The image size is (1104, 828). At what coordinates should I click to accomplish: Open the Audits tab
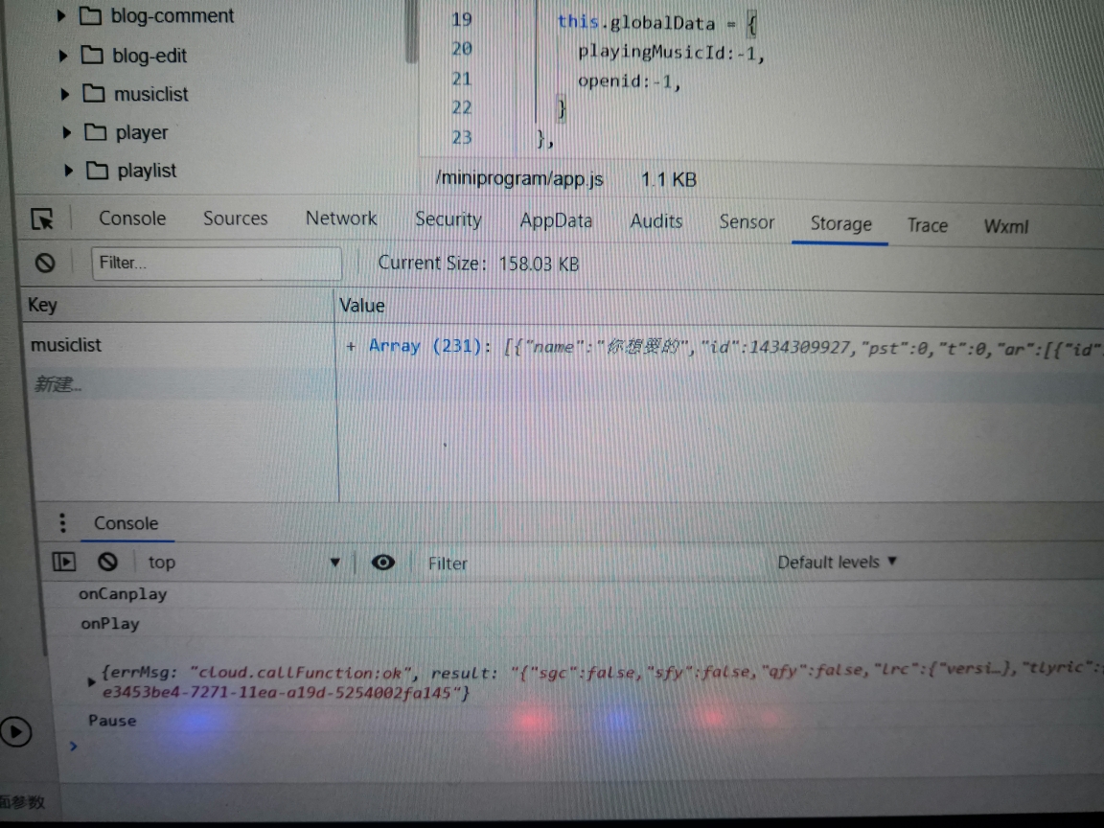click(x=656, y=221)
